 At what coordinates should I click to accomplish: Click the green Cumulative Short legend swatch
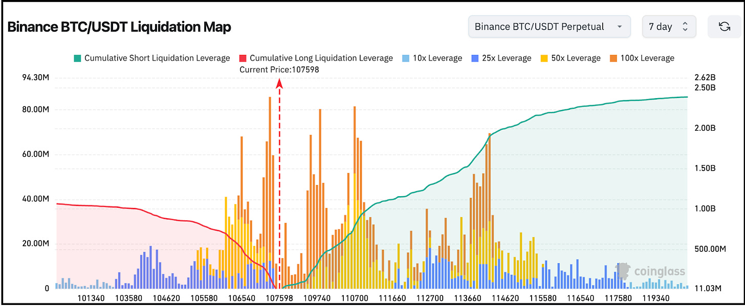point(77,58)
